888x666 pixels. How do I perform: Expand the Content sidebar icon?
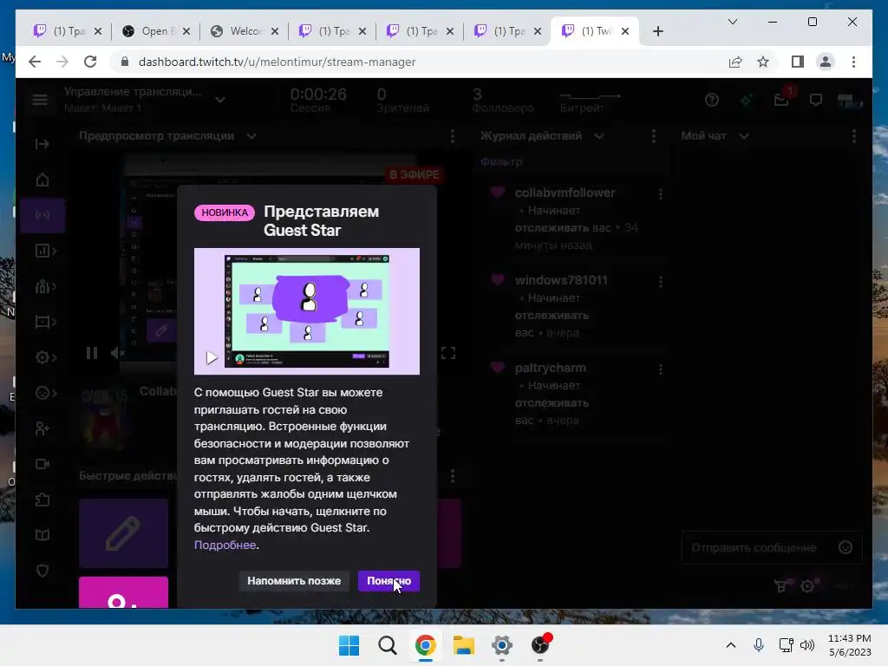(45, 323)
